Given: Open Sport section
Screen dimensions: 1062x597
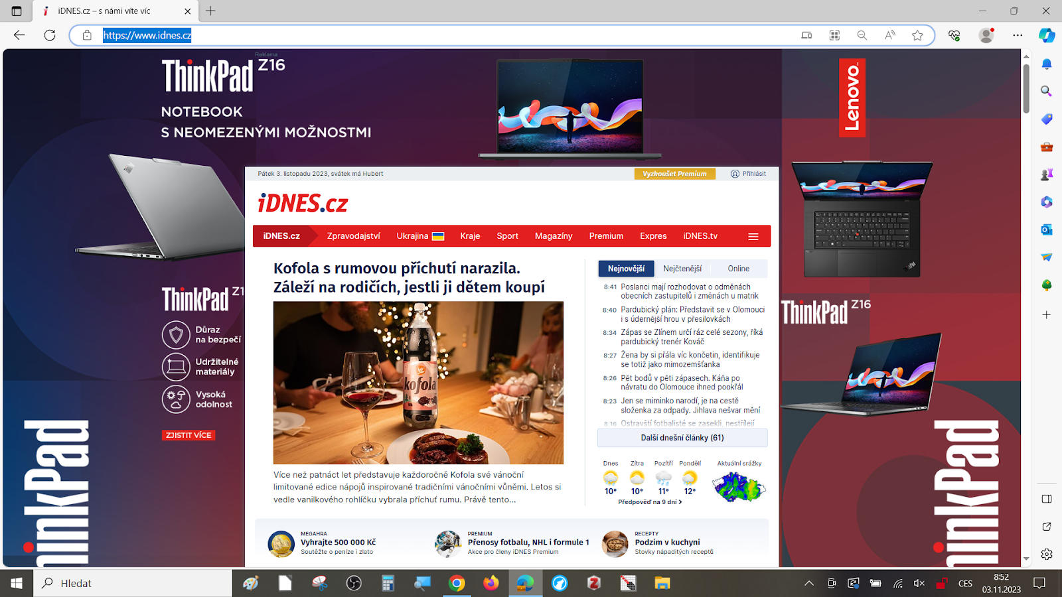Looking at the screenshot, I should click(x=507, y=236).
